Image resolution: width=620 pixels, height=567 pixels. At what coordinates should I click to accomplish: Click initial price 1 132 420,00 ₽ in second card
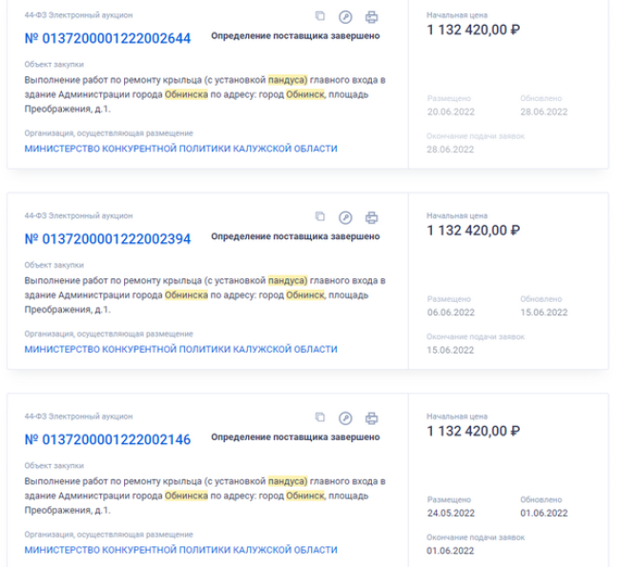click(473, 231)
